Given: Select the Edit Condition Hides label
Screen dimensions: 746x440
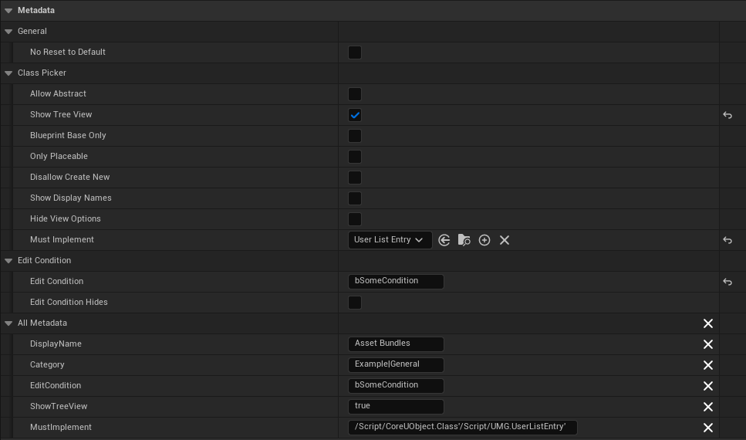Looking at the screenshot, I should pos(69,303).
